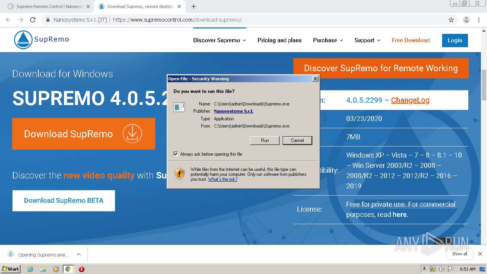Open the Supremo.exe download options chevron
Image resolution: width=487 pixels, height=274 pixels.
point(78,254)
